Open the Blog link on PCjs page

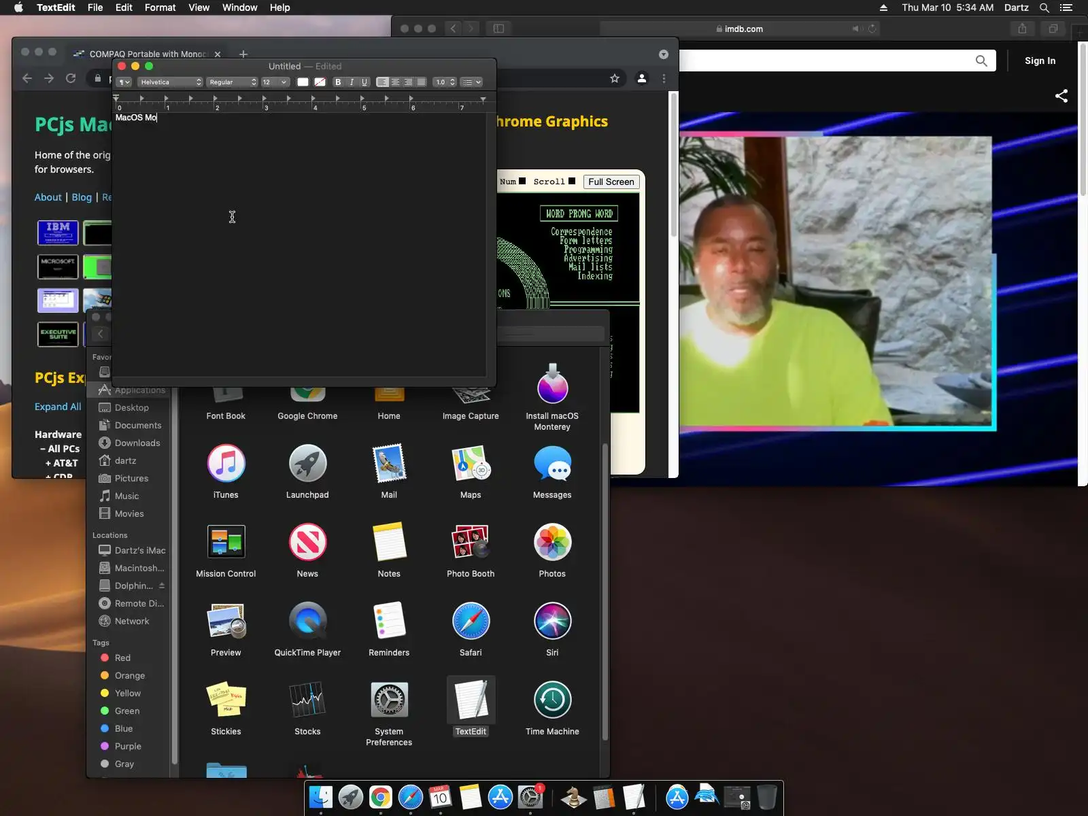pyautogui.click(x=82, y=197)
